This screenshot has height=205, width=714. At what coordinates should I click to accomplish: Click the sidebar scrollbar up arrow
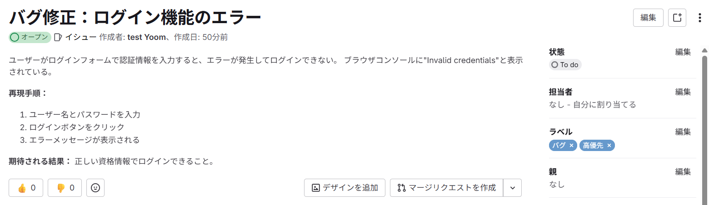tap(704, 50)
